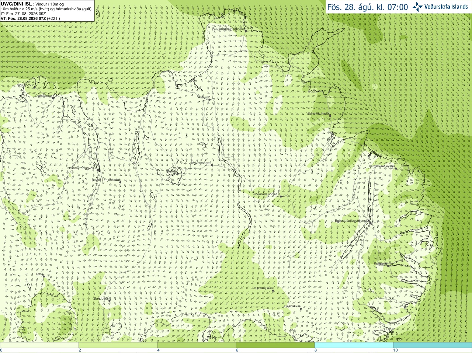Screen dimensions: 472x353
Task: Select the Siglufjörður station dot
Action: (x=35, y=87)
